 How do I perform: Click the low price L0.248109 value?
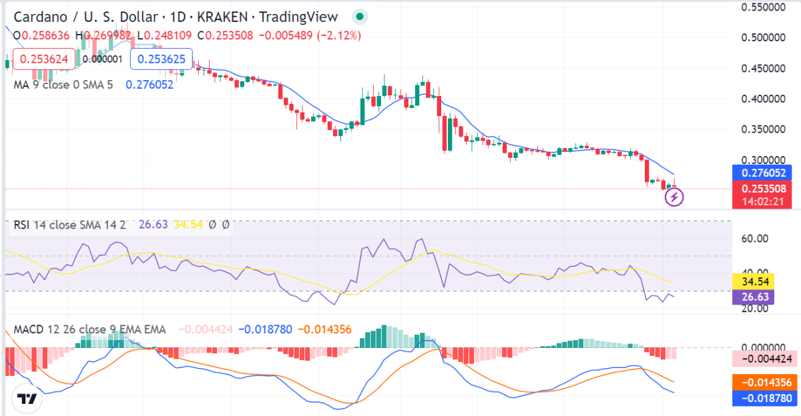click(166, 35)
